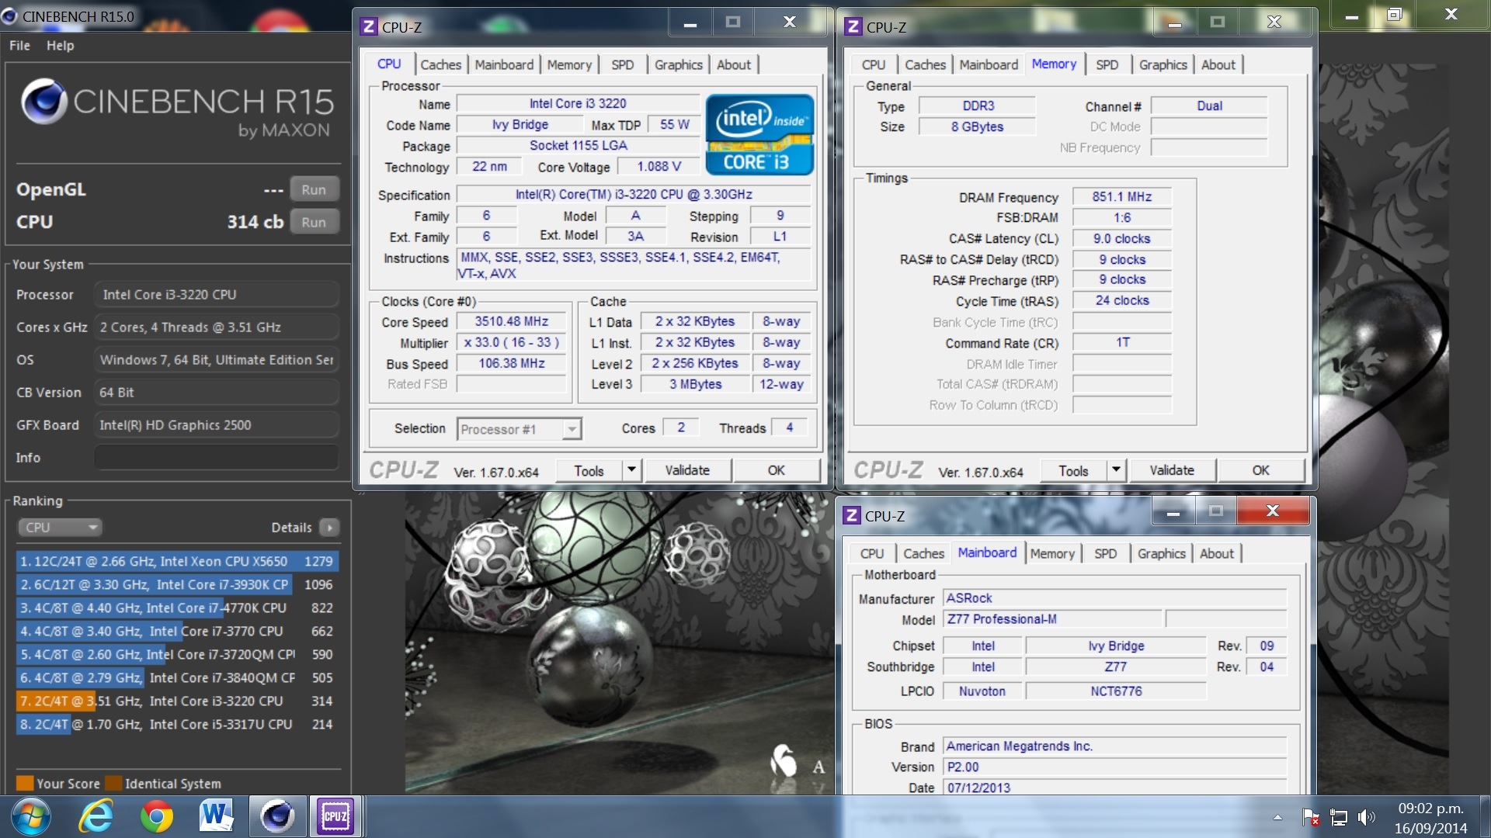Select i7-4770K ranking row
The image size is (1491, 838).
177,608
